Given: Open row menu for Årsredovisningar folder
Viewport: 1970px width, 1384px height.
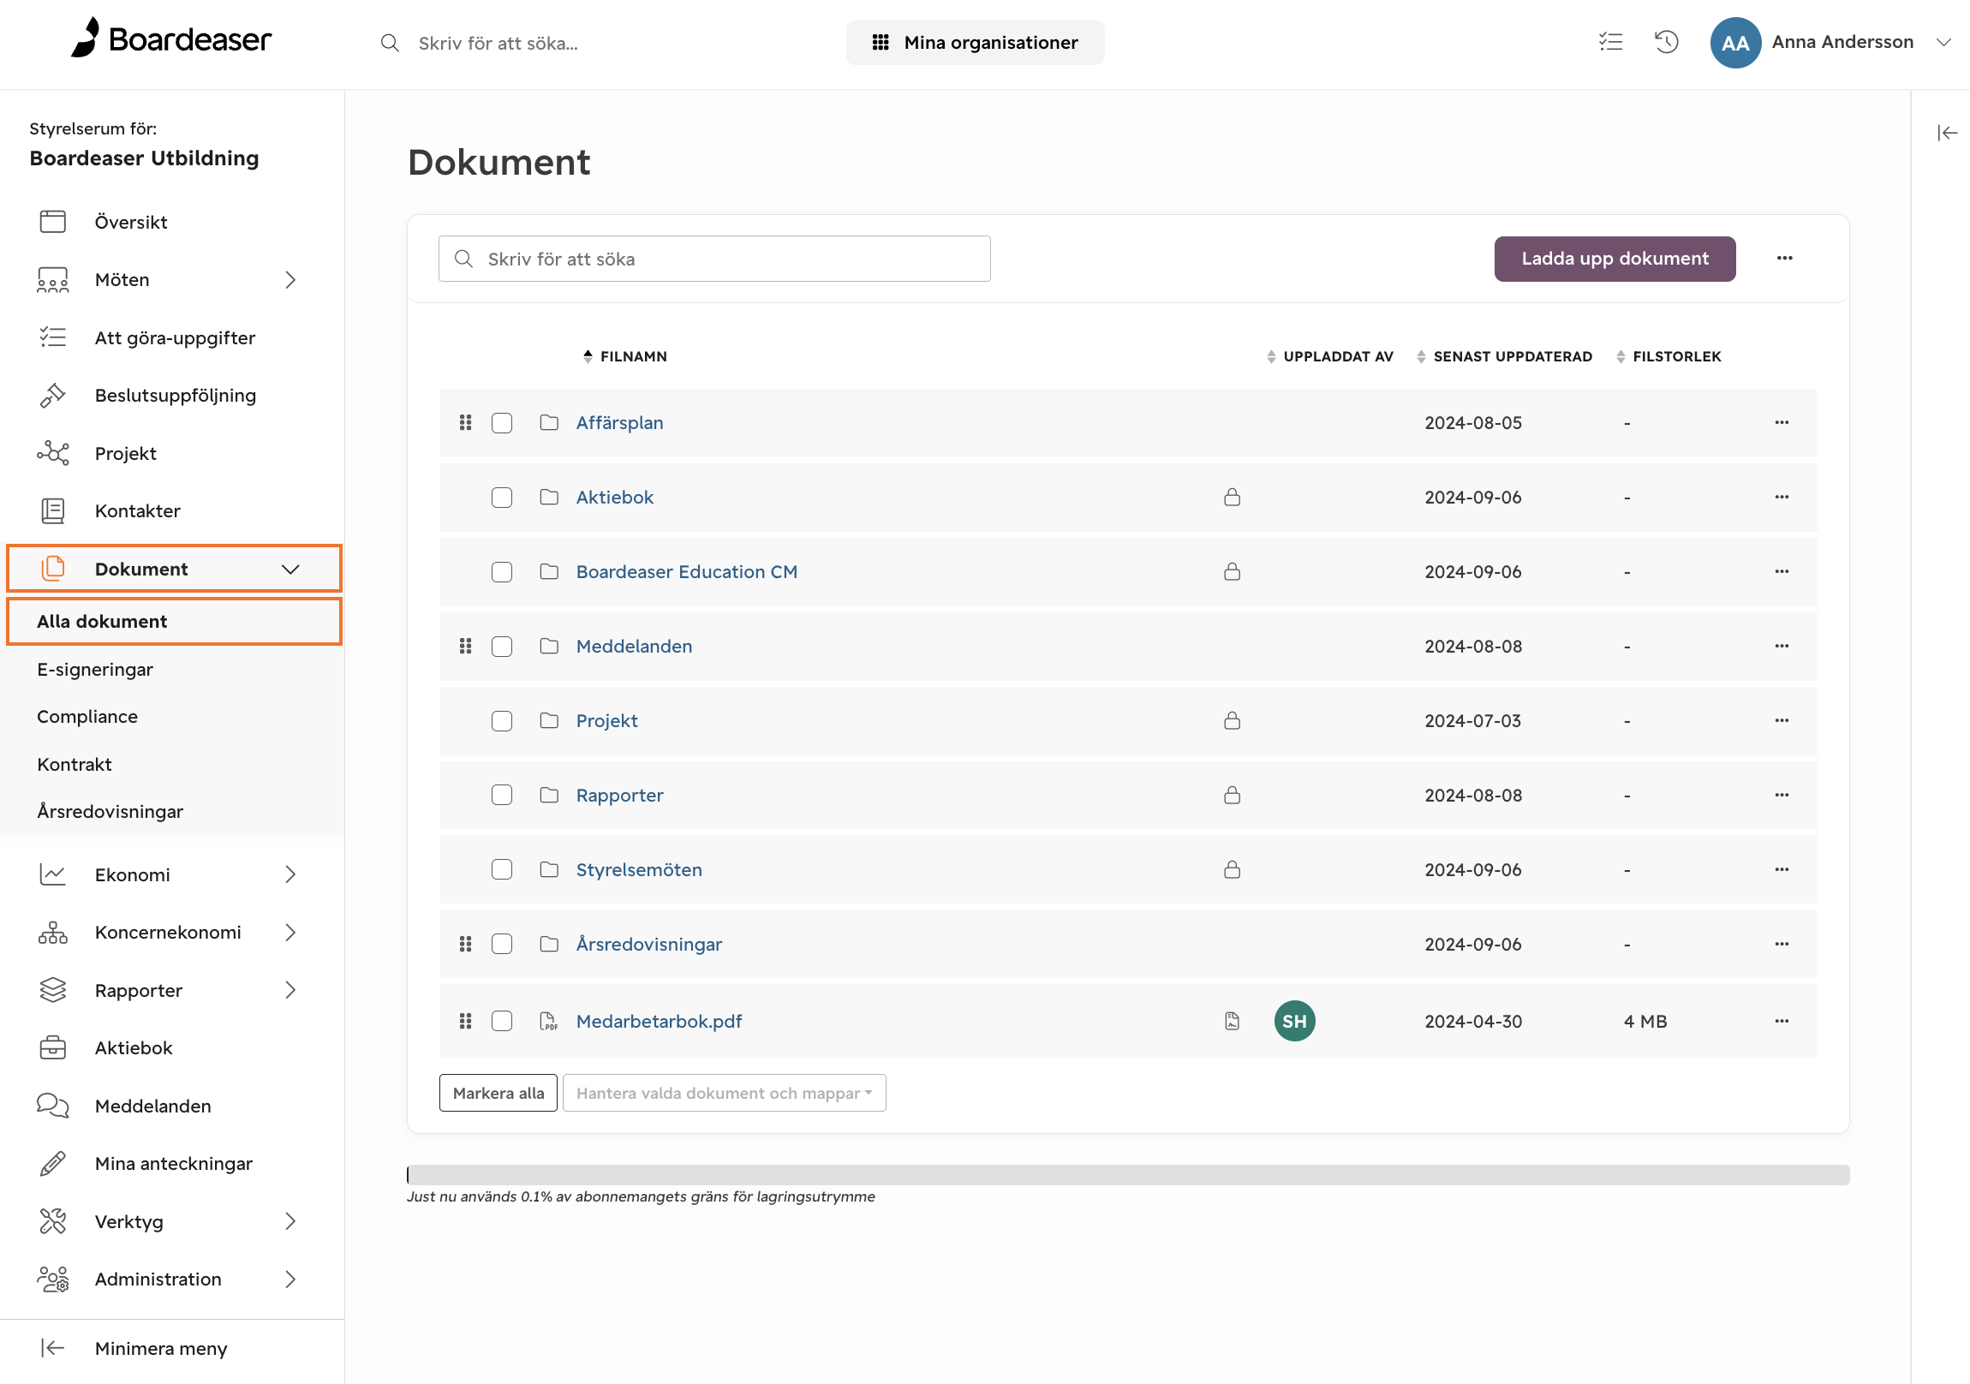Looking at the screenshot, I should click(x=1782, y=944).
